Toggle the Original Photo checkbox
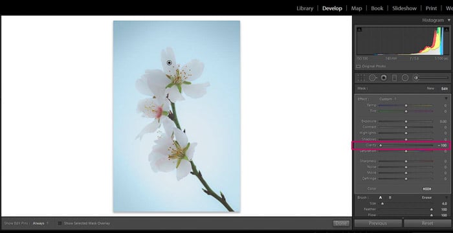The image size is (453, 233). (359, 66)
